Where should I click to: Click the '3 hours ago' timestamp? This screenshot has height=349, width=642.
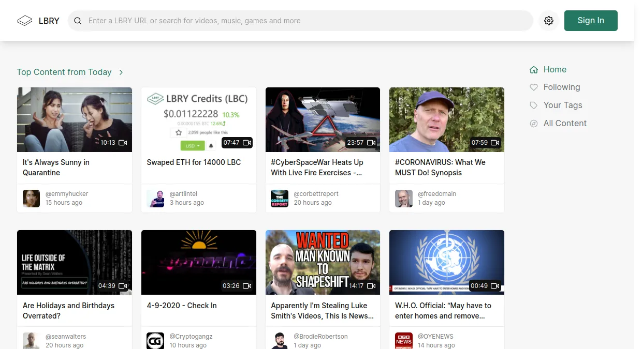tap(187, 203)
